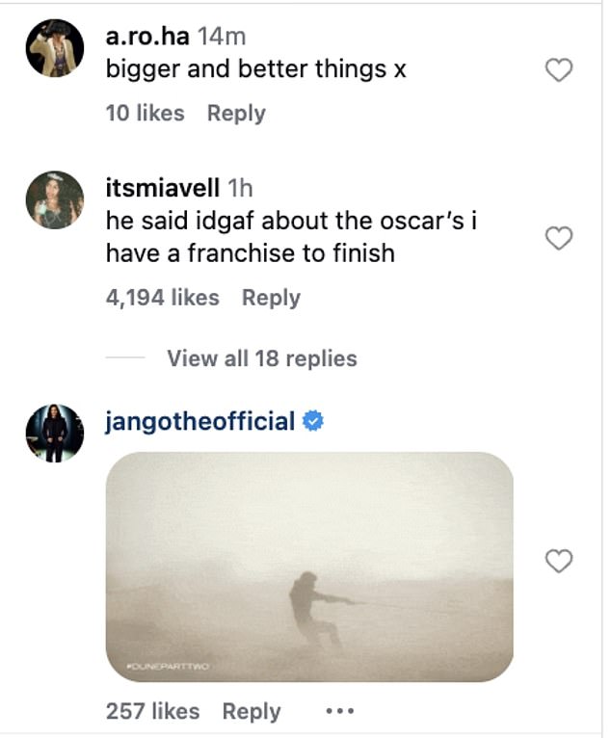
Task: Tap the heart beside jangotheofficial's GIF comment
Action: pyautogui.click(x=559, y=561)
